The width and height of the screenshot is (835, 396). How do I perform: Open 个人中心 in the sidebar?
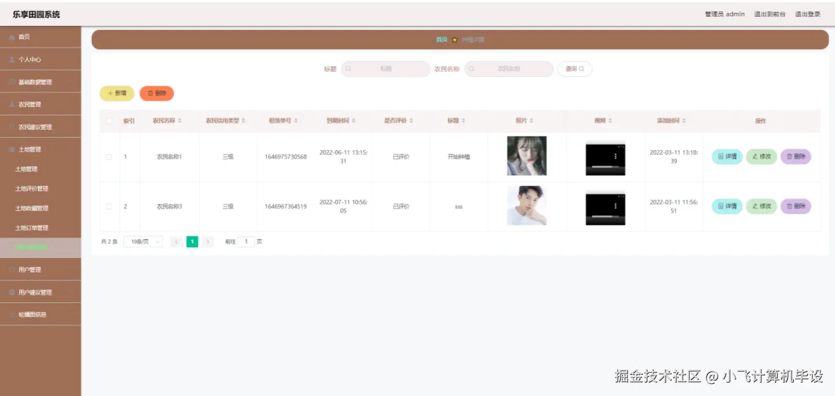pos(40,59)
